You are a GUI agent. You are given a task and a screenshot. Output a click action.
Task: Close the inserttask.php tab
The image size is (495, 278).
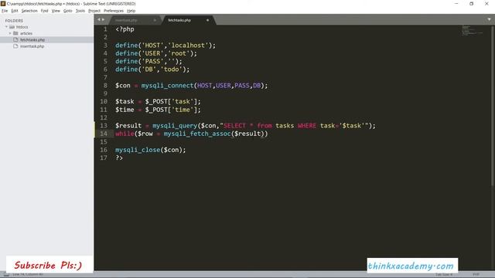[x=155, y=20]
